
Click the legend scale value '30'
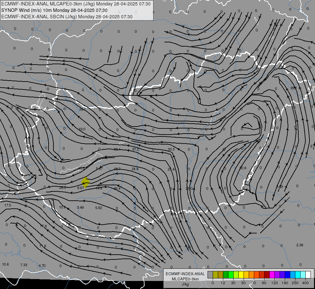click(233, 283)
